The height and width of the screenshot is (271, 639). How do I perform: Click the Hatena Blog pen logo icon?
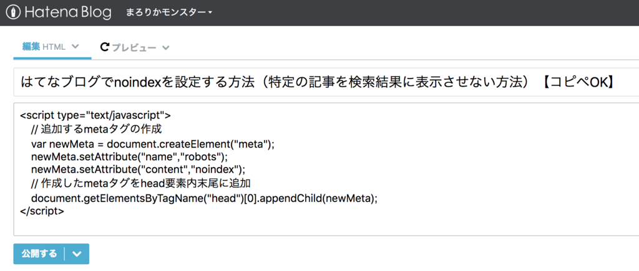[14, 12]
